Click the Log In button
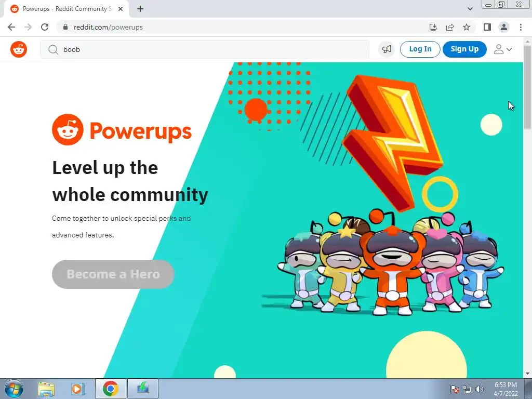 [420, 49]
